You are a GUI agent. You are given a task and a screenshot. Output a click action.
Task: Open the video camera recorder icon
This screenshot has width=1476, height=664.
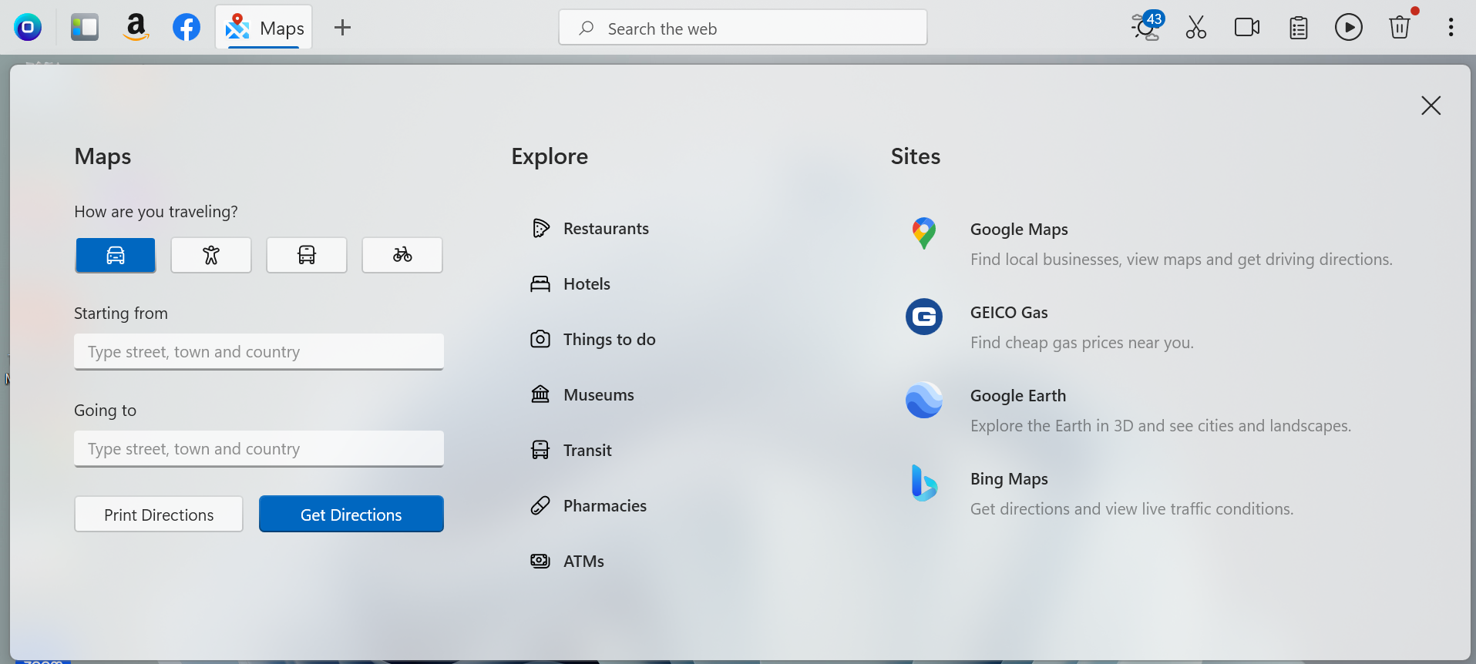tap(1247, 28)
